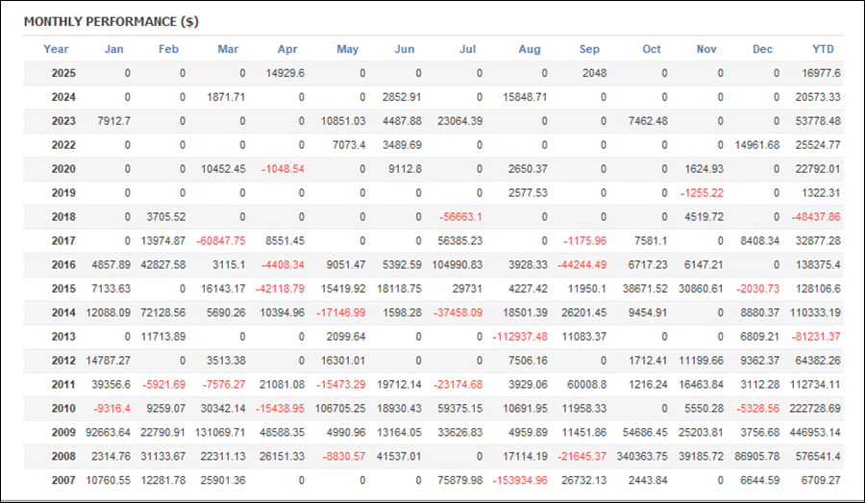Image resolution: width=865 pixels, height=503 pixels.
Task: Select the red -56663.1 cell in 2018
Action: click(x=461, y=217)
